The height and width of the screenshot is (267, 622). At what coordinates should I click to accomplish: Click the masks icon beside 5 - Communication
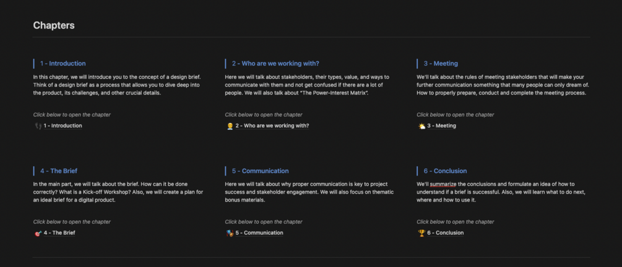pos(230,233)
